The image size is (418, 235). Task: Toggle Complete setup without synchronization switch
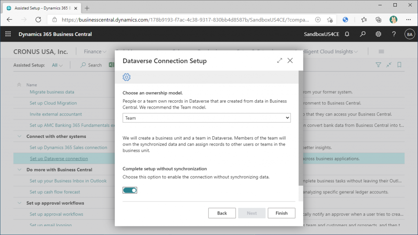click(x=130, y=190)
